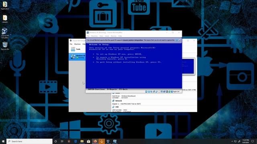Click the Windows XP setup screen inside VM
The image size is (257, 144).
coord(134,66)
